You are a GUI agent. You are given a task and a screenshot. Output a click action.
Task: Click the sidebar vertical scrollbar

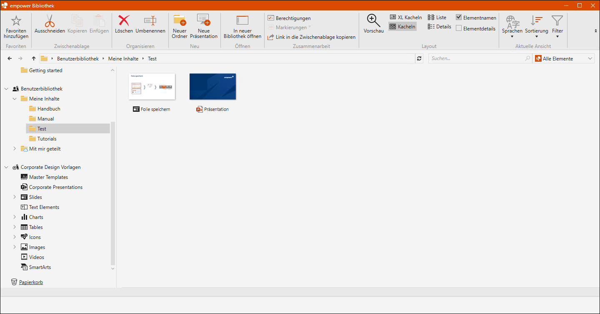pyautogui.click(x=113, y=194)
